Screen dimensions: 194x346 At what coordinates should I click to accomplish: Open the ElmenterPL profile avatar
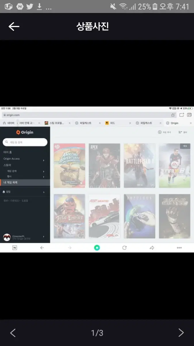[7, 237]
